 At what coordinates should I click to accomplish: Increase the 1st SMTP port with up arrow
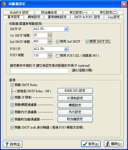point(50,34)
